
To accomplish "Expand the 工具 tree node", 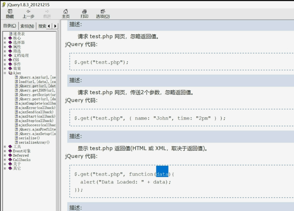I will [5, 147].
